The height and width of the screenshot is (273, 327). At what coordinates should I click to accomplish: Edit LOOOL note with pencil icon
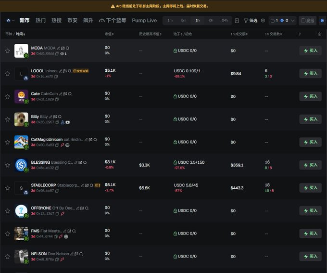pos(60,71)
